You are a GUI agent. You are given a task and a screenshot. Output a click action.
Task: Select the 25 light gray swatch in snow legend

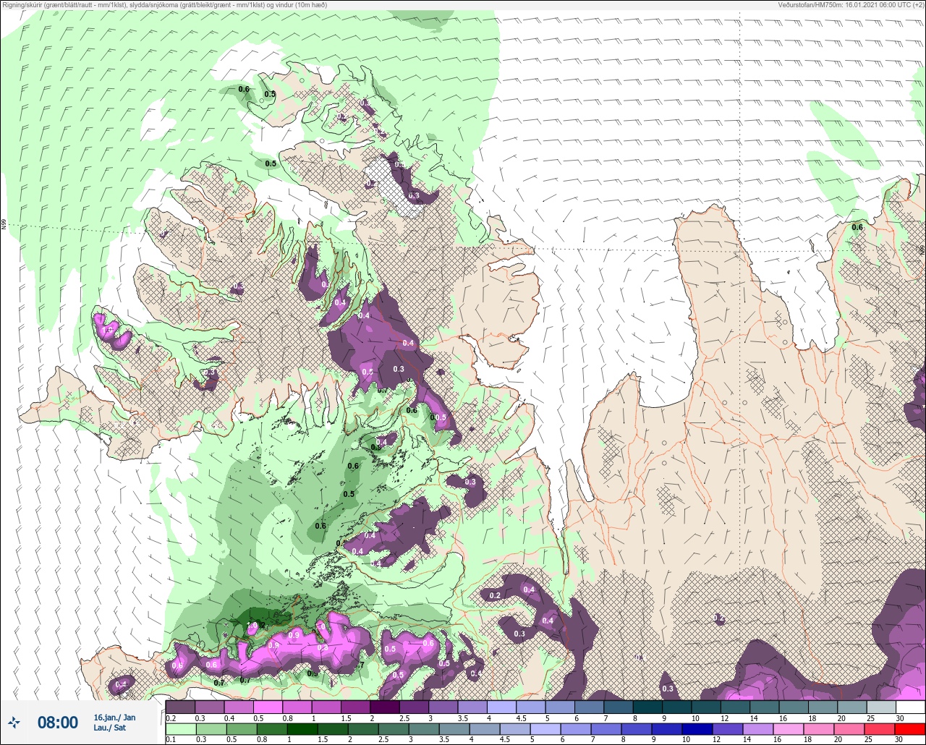tap(881, 707)
